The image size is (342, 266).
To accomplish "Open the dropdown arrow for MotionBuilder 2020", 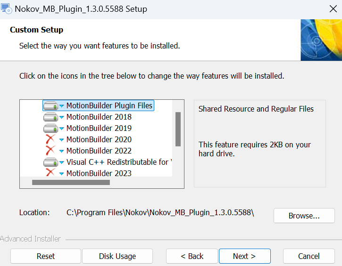I will pyautogui.click(x=61, y=140).
